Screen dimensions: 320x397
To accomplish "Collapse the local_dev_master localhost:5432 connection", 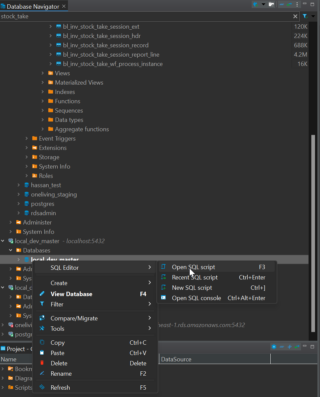I will (3, 241).
